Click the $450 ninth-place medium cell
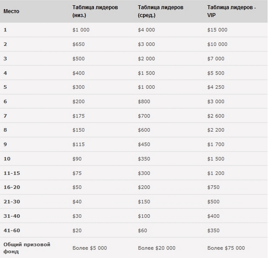Viewport: 268px width, 258px height. tap(144, 144)
